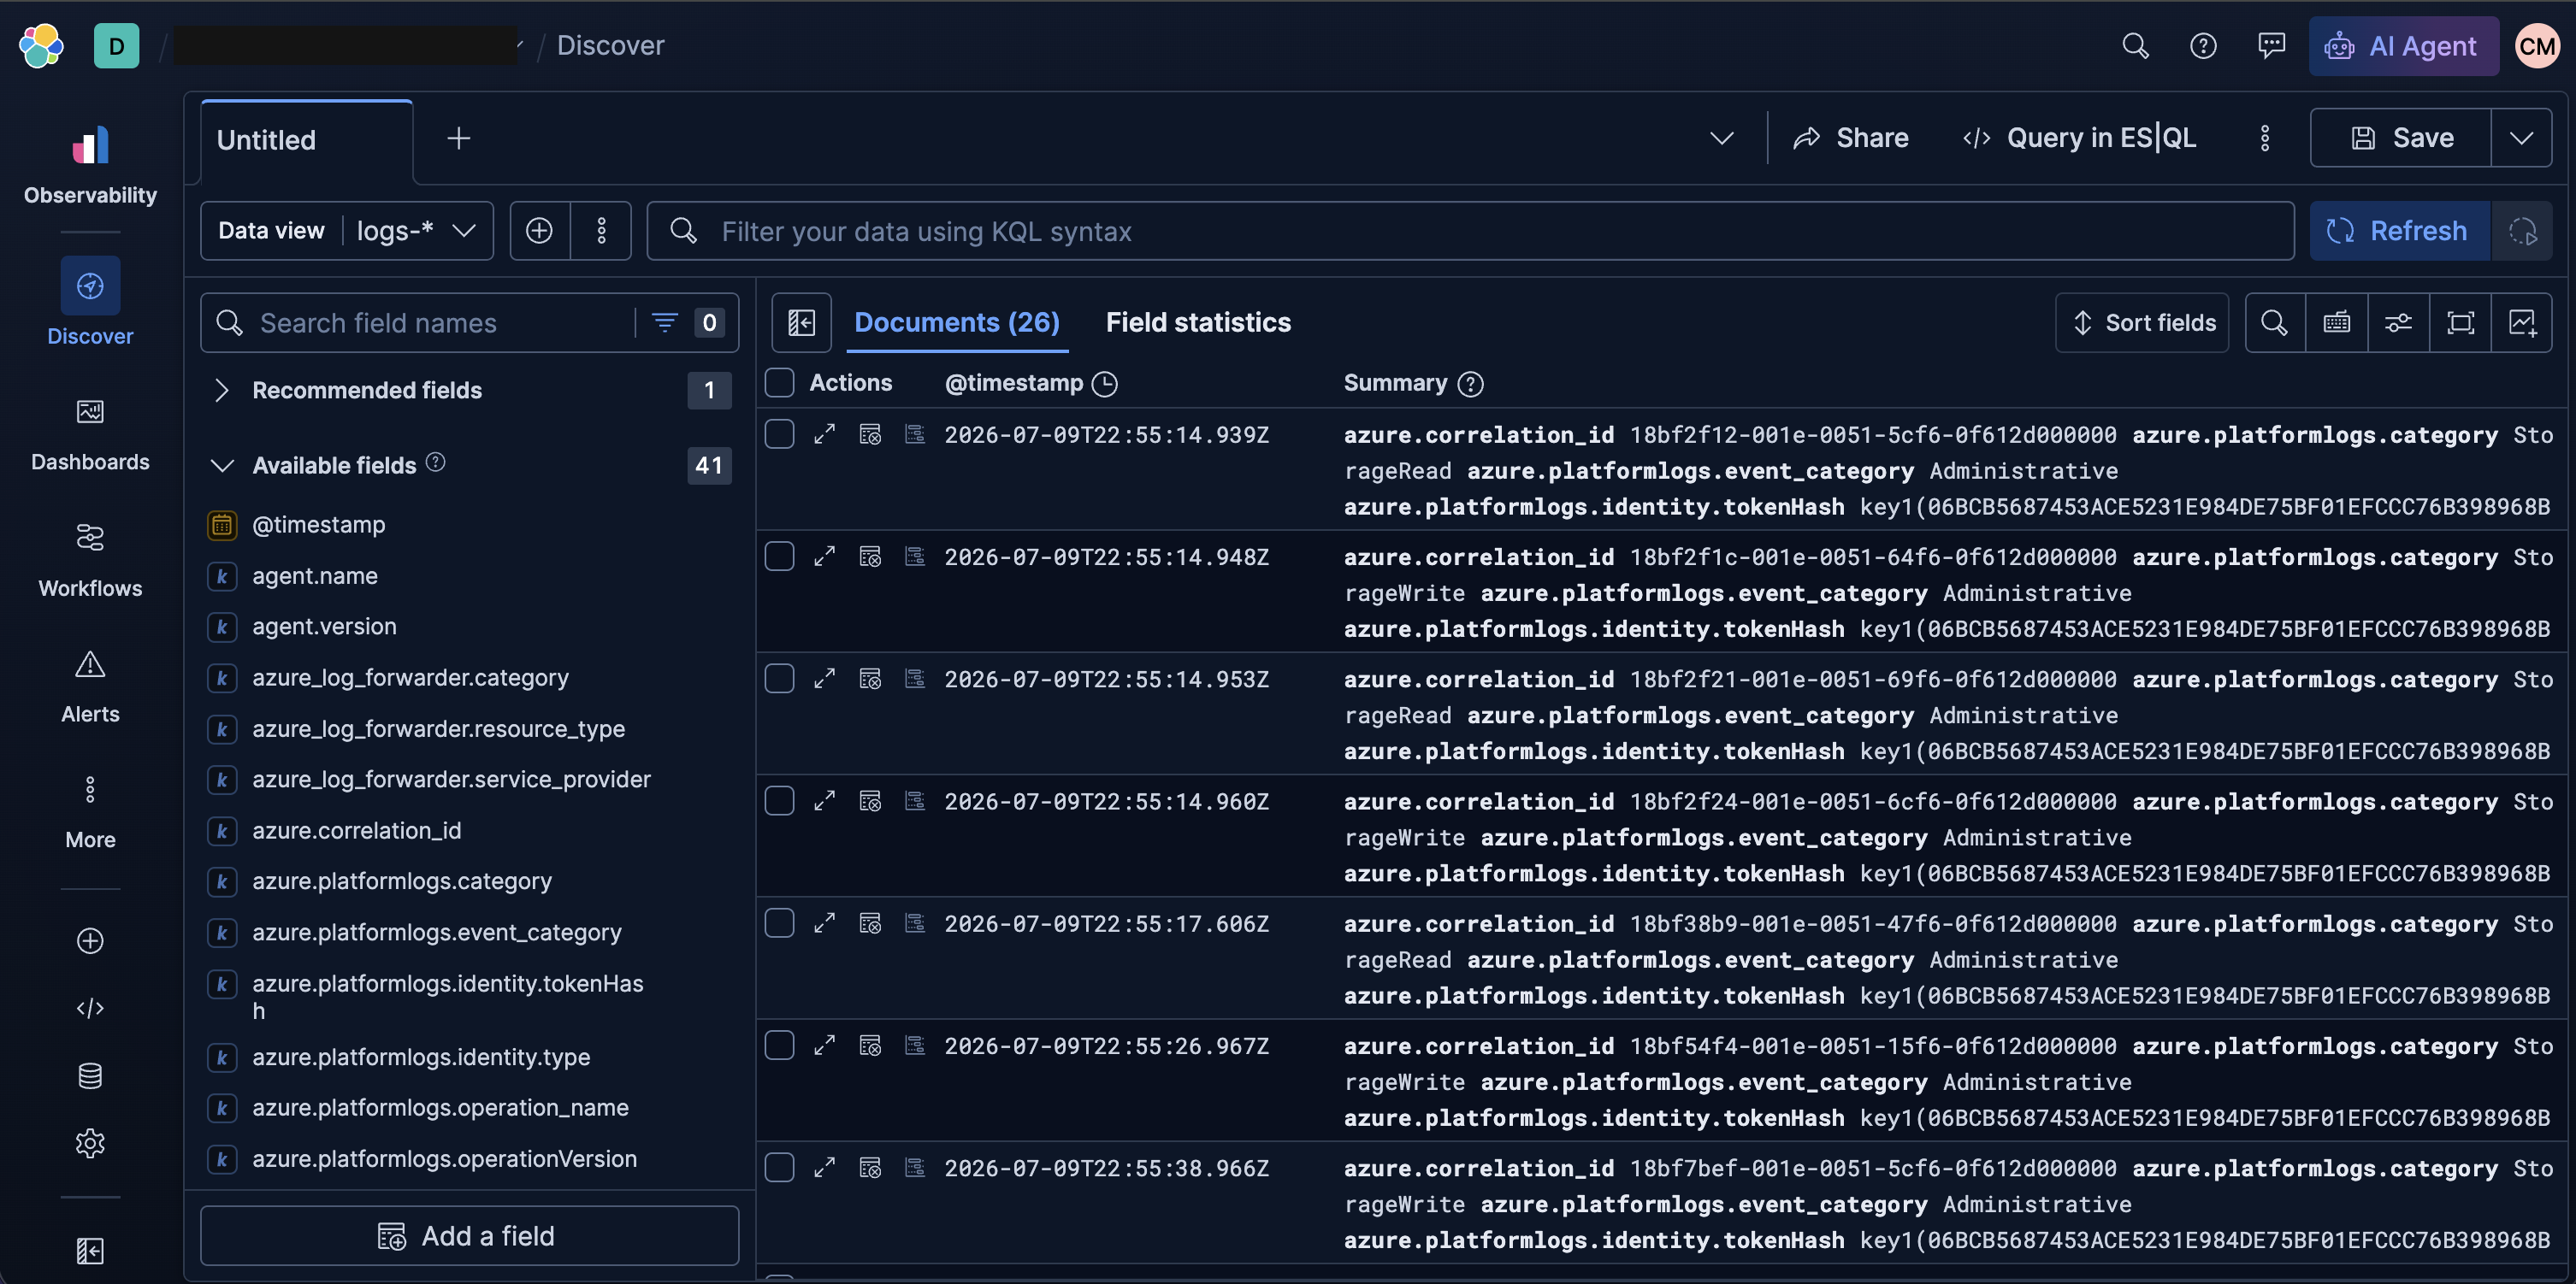Click the Refresh button
The height and width of the screenshot is (1284, 2576).
2400,232
